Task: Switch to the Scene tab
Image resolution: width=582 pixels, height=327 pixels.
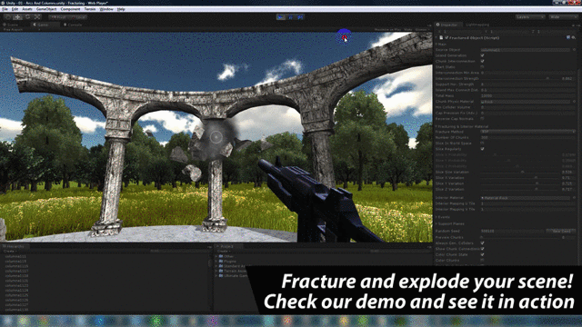Action: 11,25
